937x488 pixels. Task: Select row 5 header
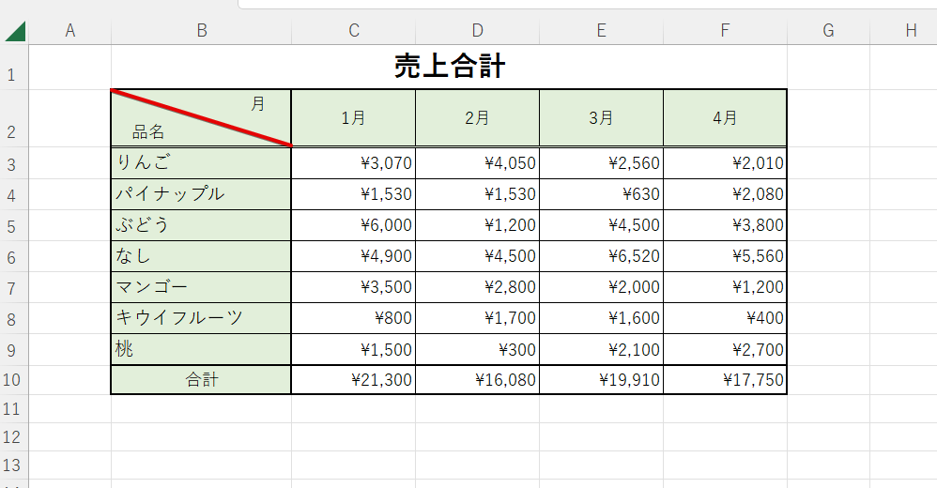pos(14,225)
